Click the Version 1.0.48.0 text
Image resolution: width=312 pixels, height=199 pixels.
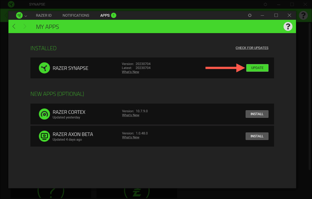coord(135,133)
